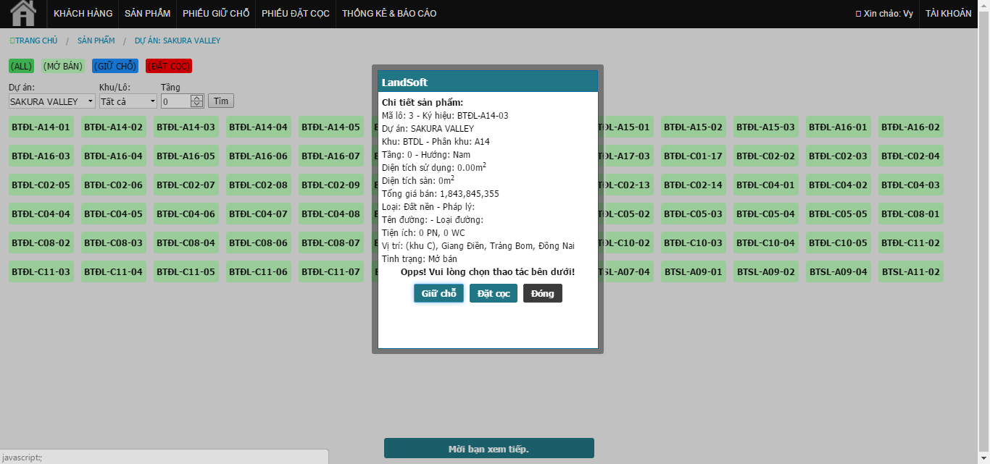Viewport: 990px width, 464px height.
Task: Increase the Tầng value with up arrow
Action: click(x=197, y=98)
